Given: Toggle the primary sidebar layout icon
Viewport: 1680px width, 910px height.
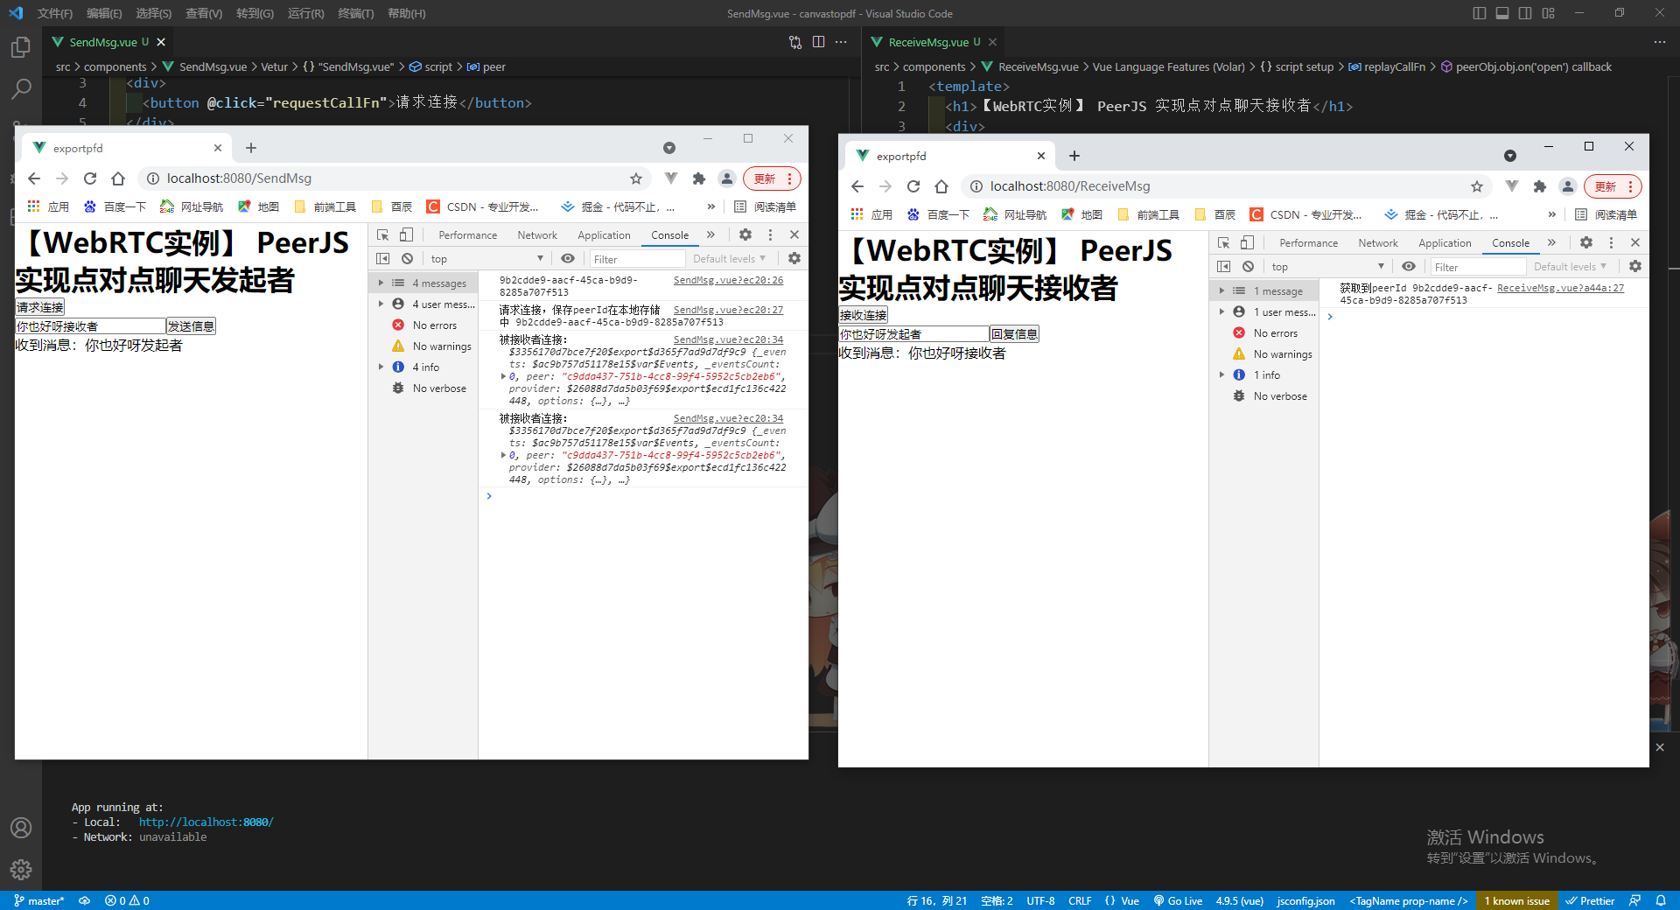Looking at the screenshot, I should pos(1479,13).
